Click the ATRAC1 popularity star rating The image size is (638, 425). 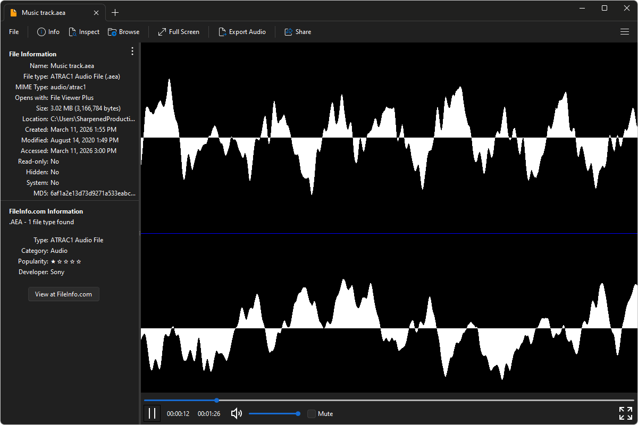65,261
